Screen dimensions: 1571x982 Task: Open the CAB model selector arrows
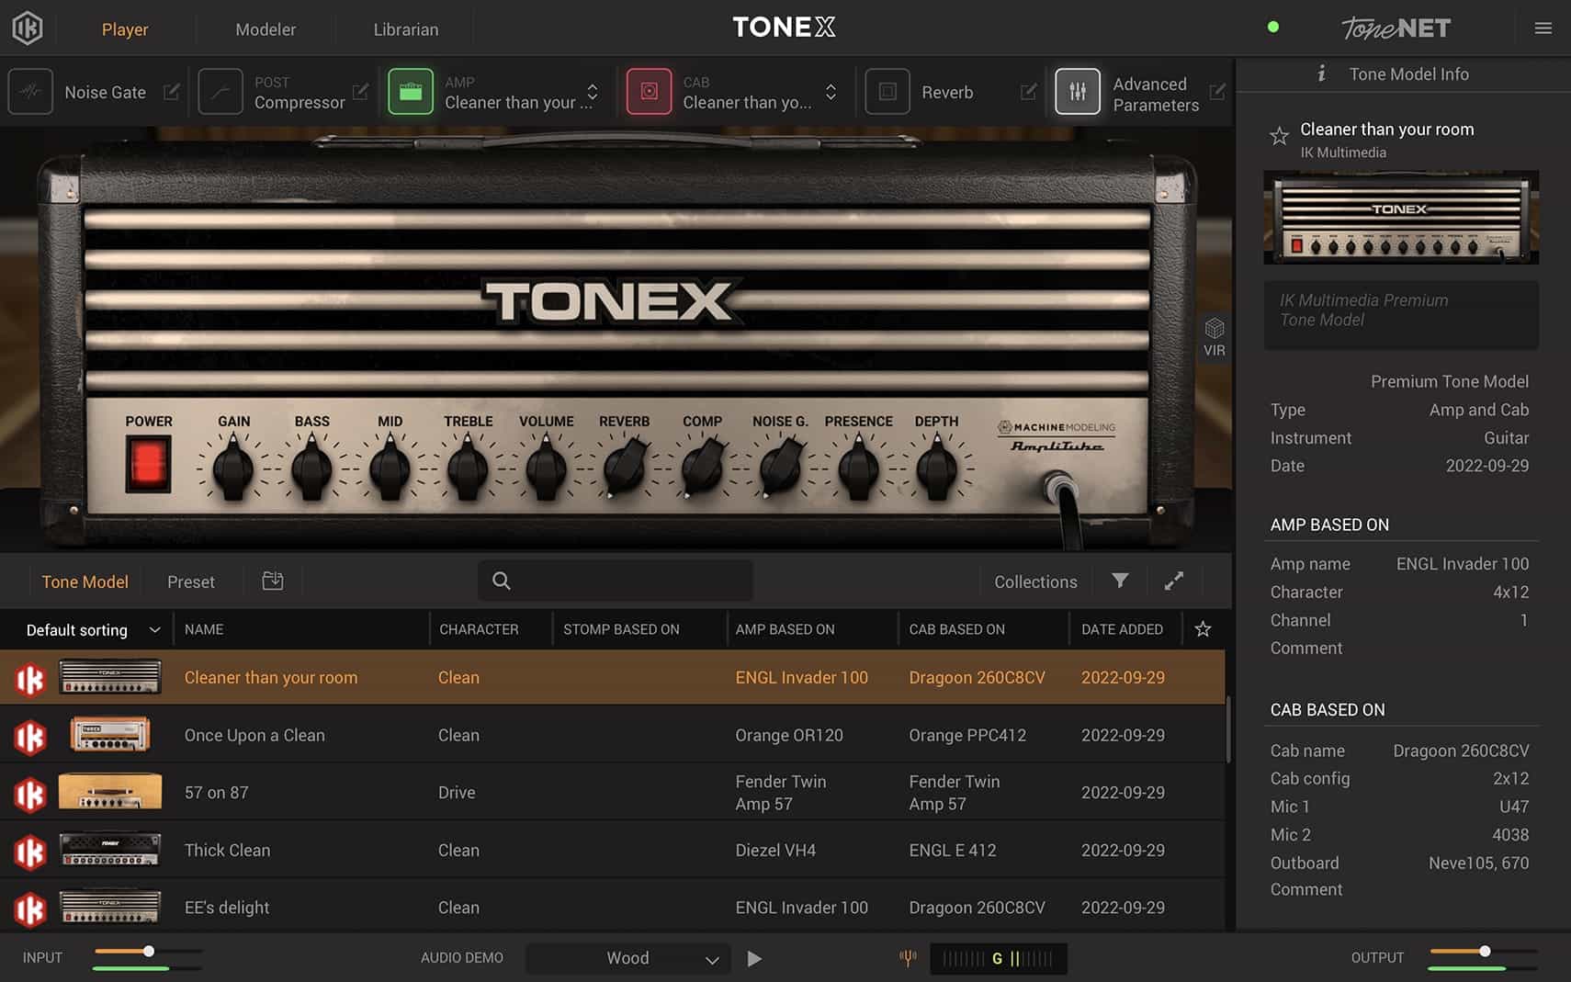(831, 92)
